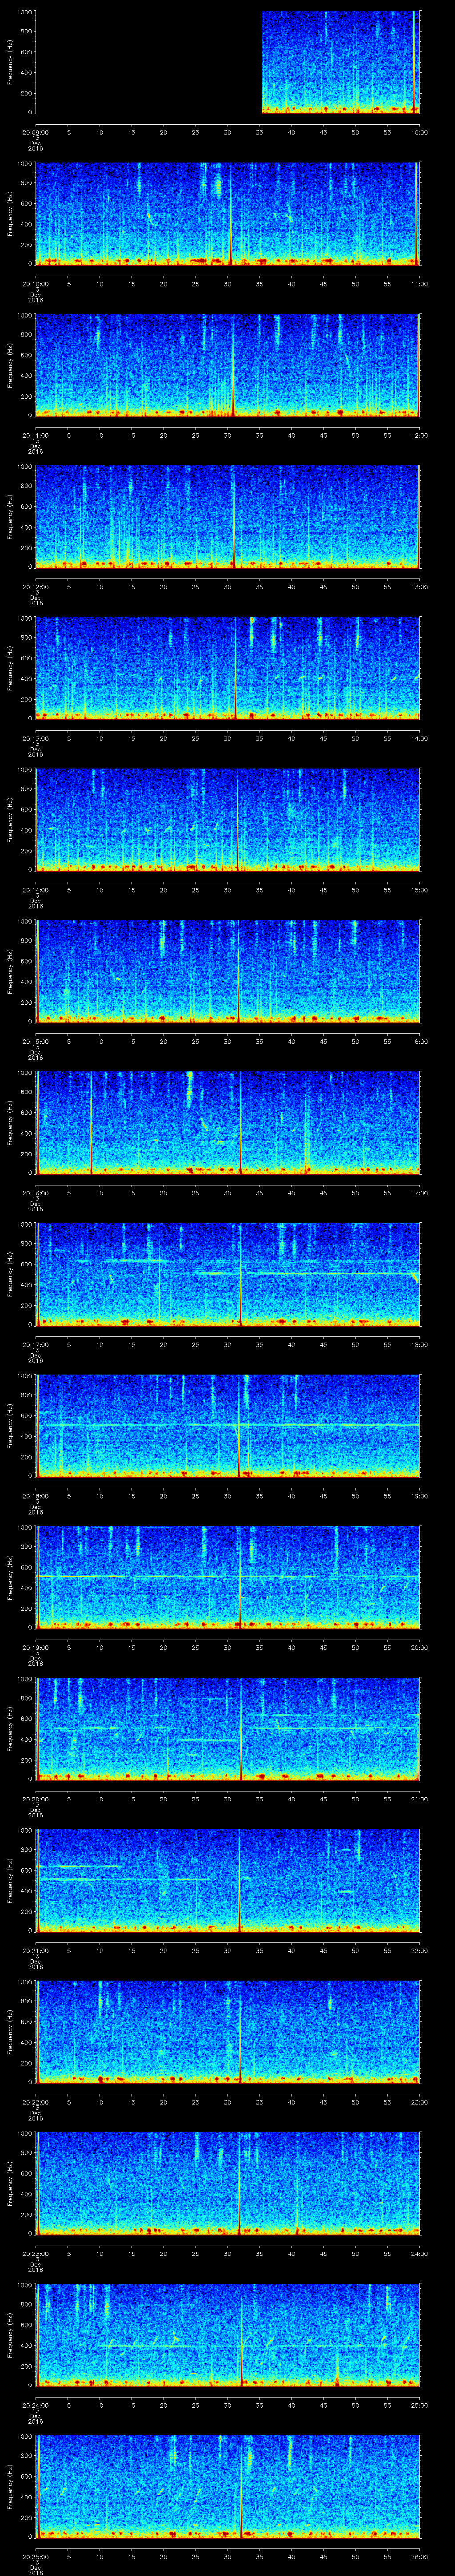Click the 10:00 end-of-axis label
455x2576 pixels.
419,132
